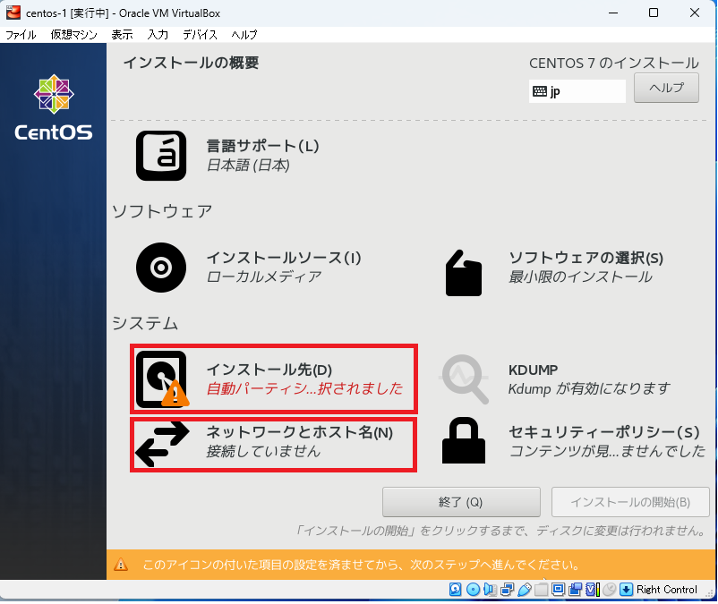Open the インストール先 disk icon with warning

[x=162, y=379]
